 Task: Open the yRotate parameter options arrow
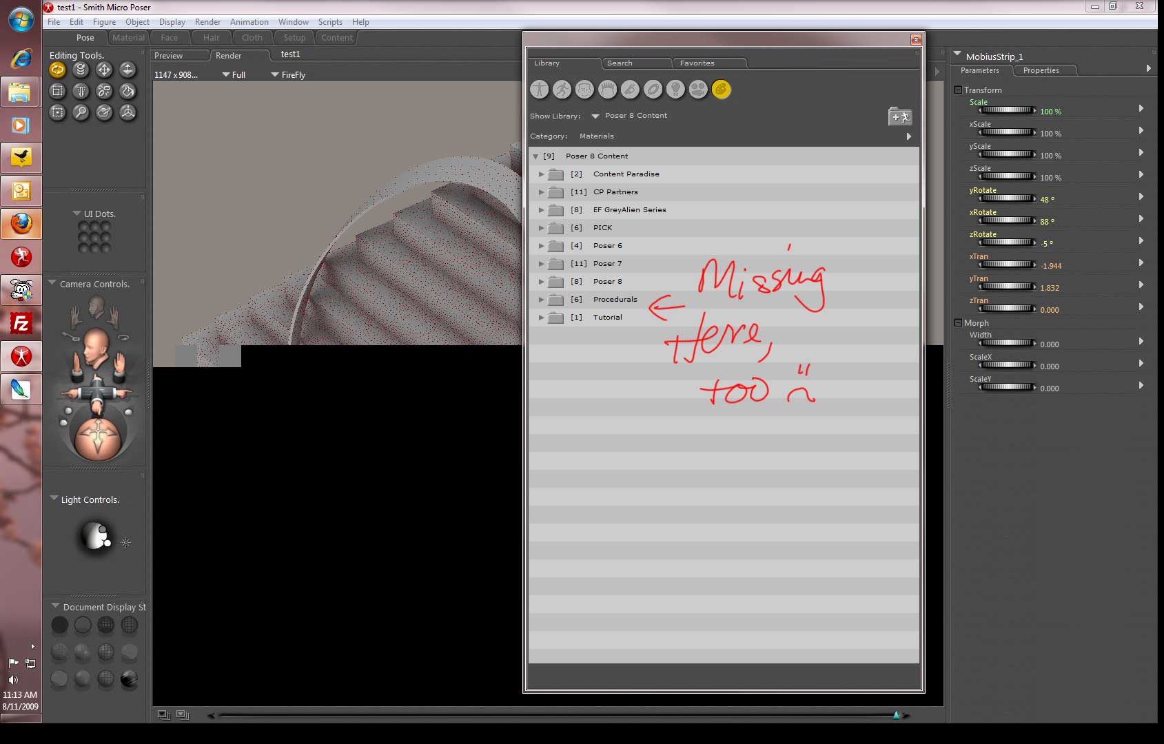click(x=1141, y=196)
